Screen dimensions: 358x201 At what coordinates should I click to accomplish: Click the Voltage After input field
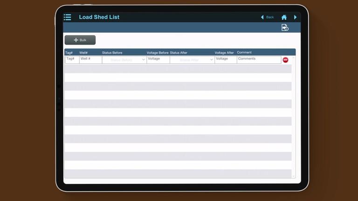point(226,60)
